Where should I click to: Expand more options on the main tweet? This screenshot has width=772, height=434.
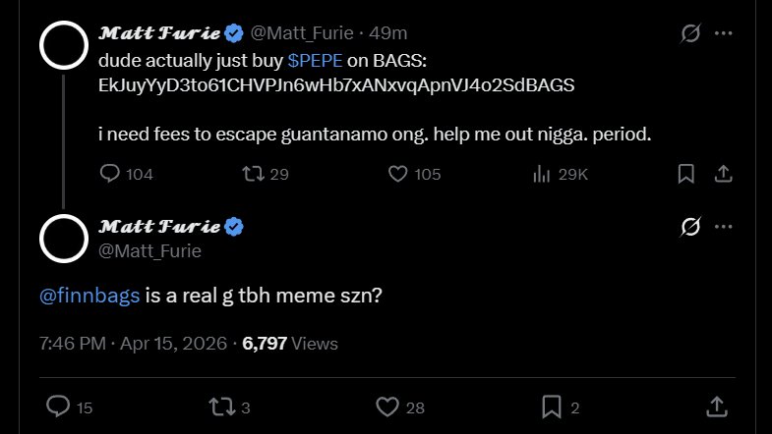[x=724, y=228]
